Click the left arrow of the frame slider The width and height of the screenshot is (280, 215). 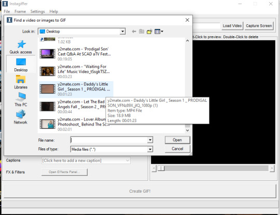click(155, 168)
